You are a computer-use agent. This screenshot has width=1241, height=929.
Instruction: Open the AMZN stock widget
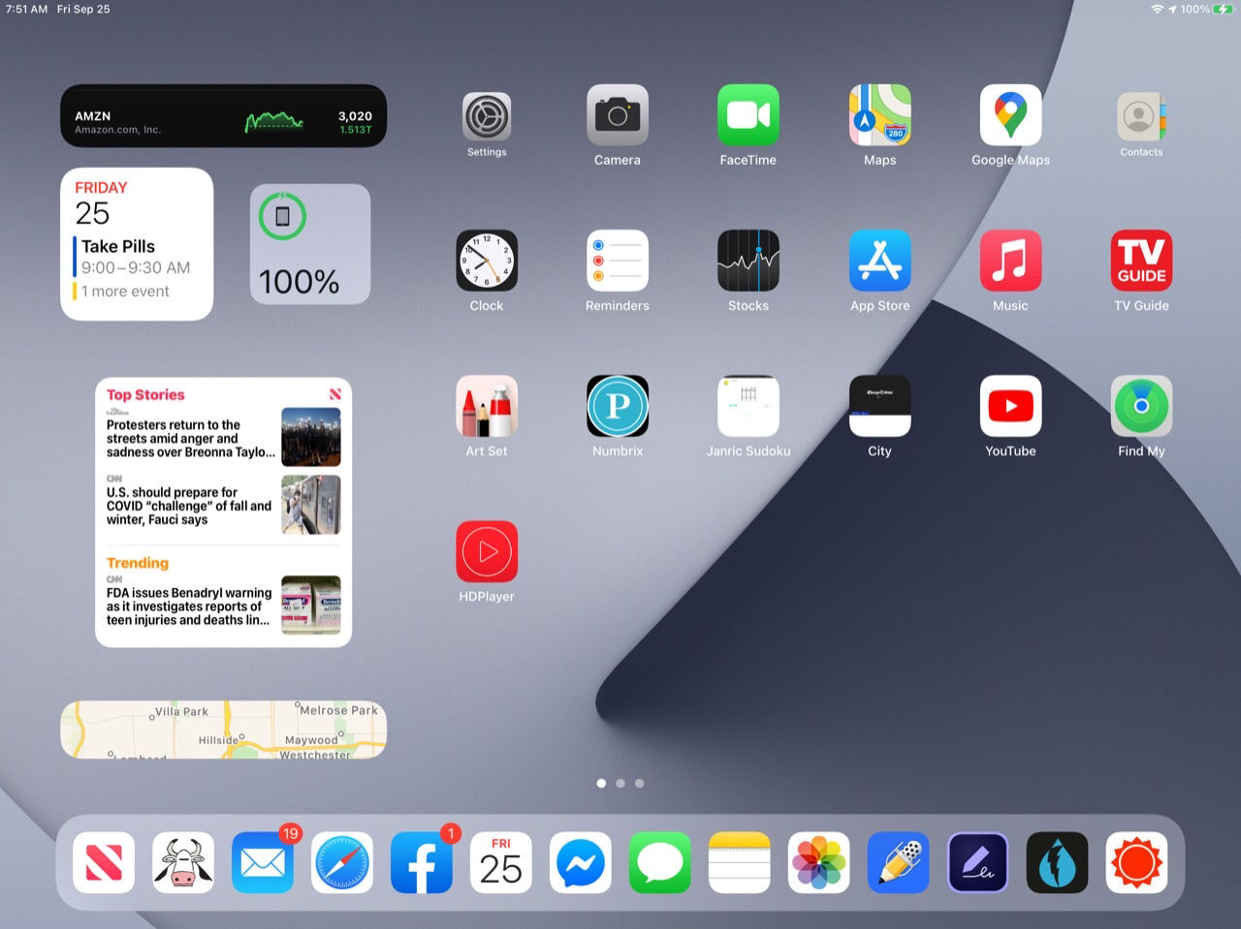[x=224, y=116]
